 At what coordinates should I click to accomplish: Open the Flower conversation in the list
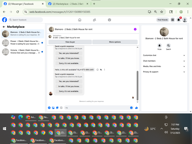point(23,43)
